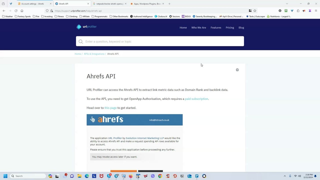Open the Tasks | Outscraper bookmark

(x=255, y=16)
